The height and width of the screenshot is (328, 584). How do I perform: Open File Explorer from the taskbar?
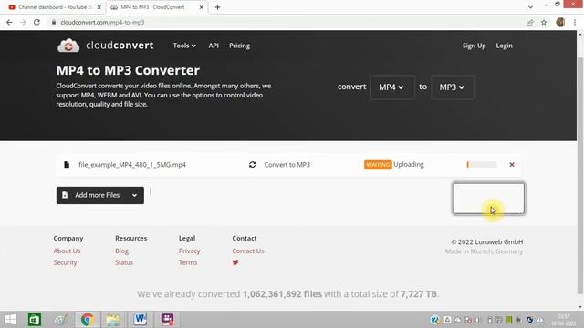113,320
